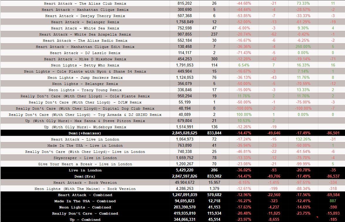Click the 40,089 cell
345x222 pixels.
pos(185,114)
